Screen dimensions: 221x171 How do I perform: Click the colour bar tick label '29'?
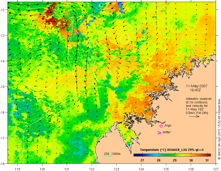click(x=175, y=160)
